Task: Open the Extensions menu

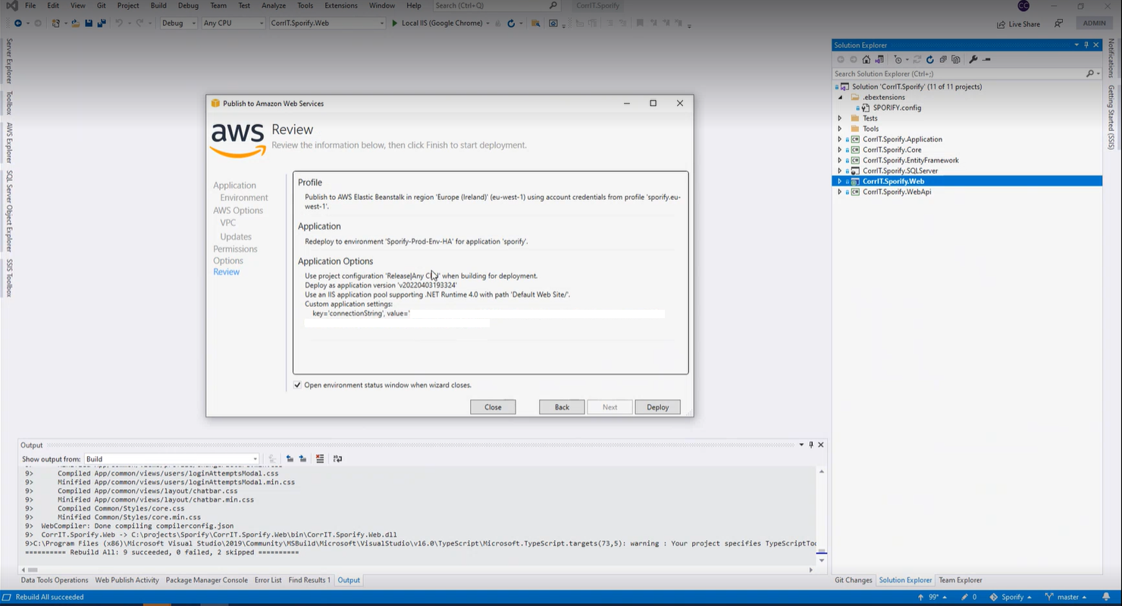Action: pos(340,5)
